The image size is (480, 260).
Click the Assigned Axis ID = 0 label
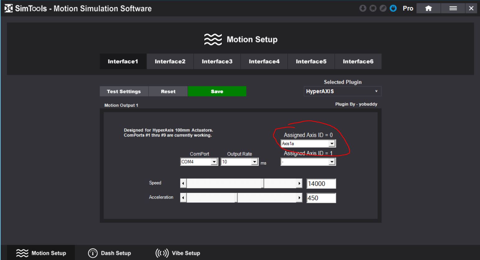308,135
